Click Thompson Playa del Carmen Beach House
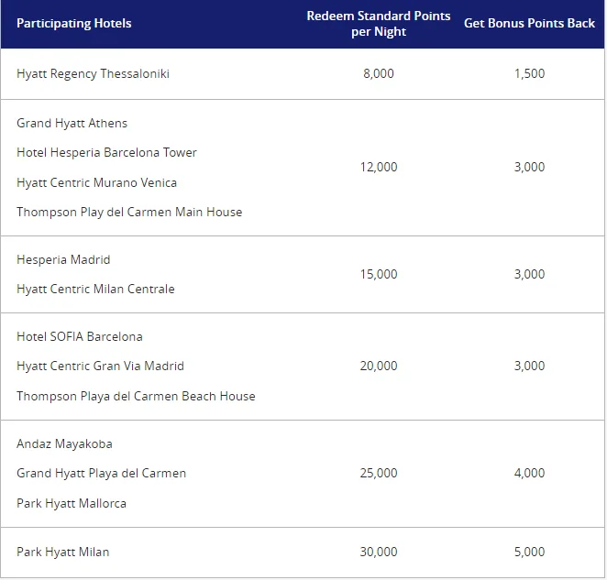The width and height of the screenshot is (607, 580). tap(136, 396)
